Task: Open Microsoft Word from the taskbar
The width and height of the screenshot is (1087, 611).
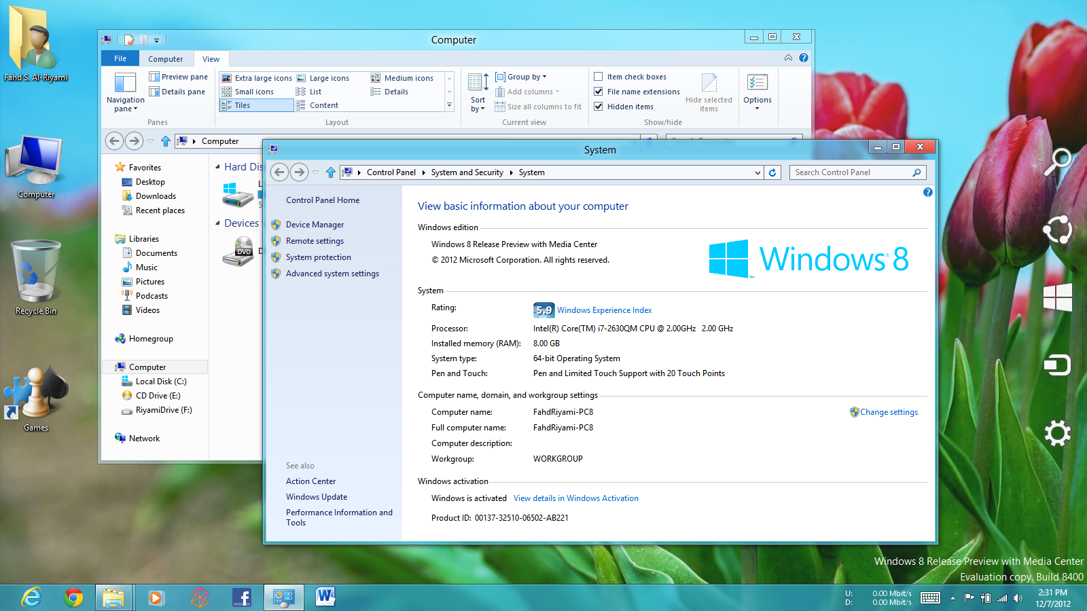Action: pyautogui.click(x=325, y=597)
